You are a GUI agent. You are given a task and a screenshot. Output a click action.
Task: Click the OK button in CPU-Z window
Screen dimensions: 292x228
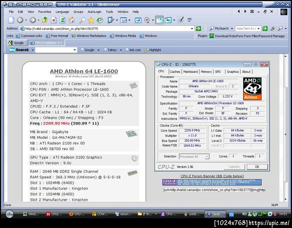click(x=257, y=167)
